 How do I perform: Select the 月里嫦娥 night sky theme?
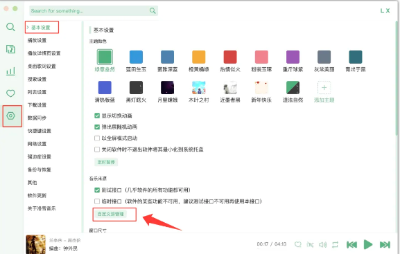tap(167, 88)
